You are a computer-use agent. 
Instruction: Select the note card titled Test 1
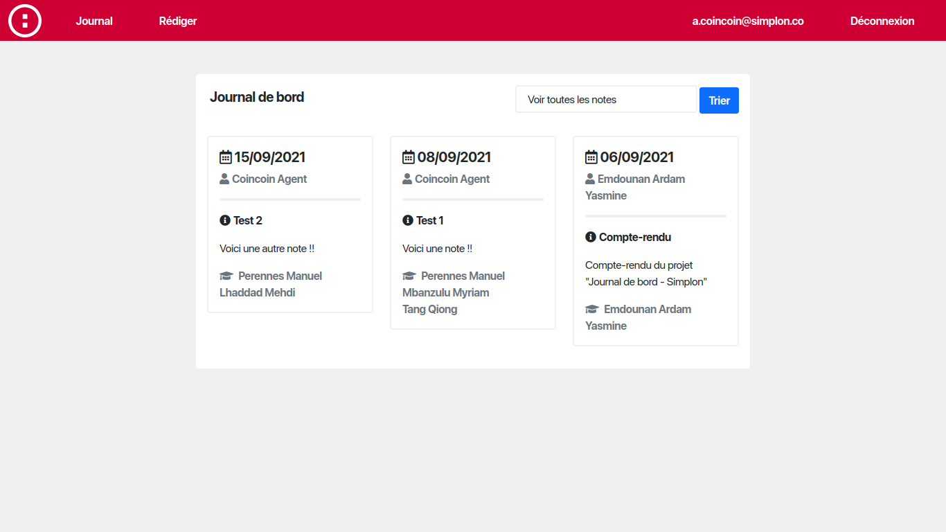pyautogui.click(x=472, y=232)
